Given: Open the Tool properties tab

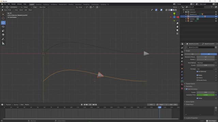Looking at the screenshot, I should click(182, 48).
